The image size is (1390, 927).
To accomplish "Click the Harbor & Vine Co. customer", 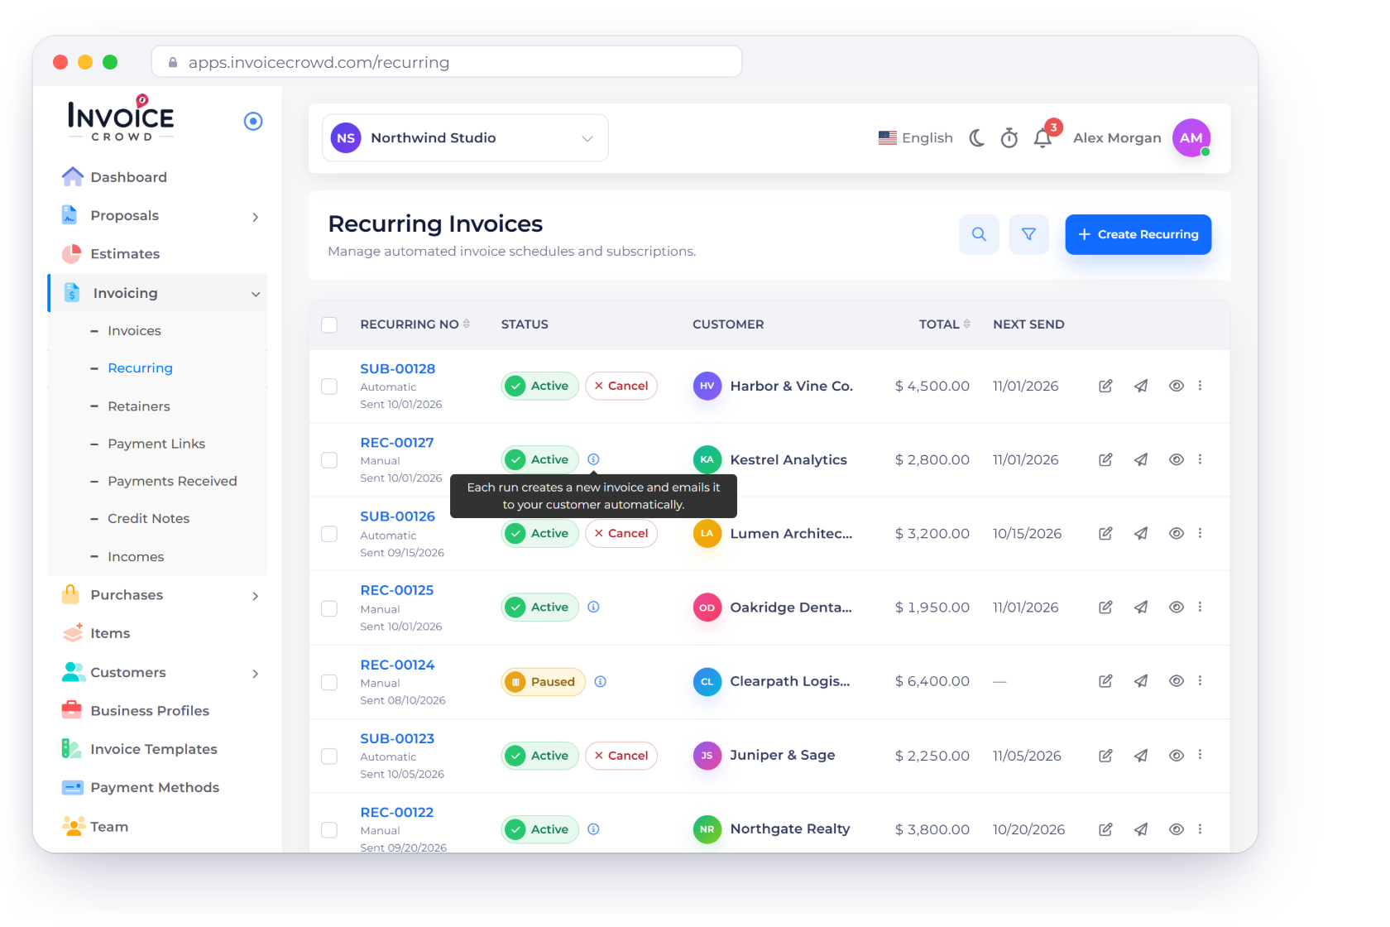I will 791,386.
